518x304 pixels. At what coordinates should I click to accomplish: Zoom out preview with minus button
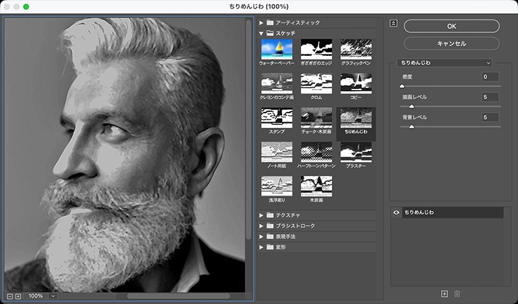pos(10,296)
